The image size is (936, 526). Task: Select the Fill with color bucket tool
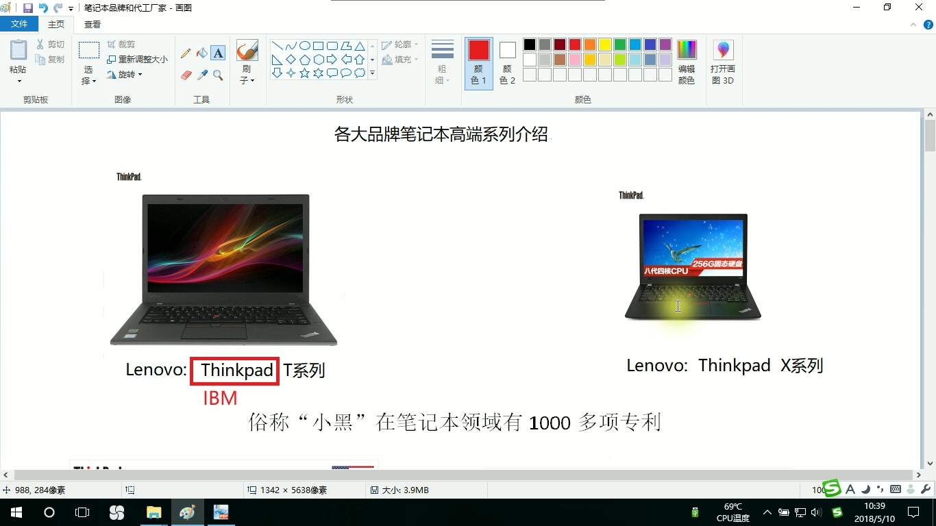[201, 53]
